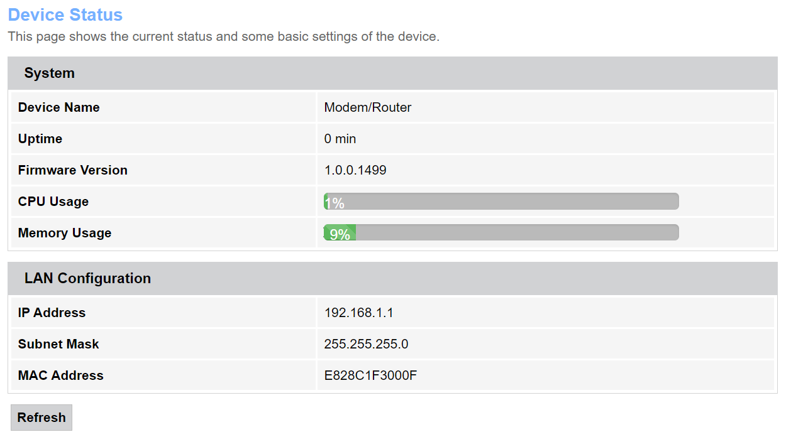Click the MAC address value E828C1F3000F
The image size is (791, 437).
pyautogui.click(x=371, y=375)
